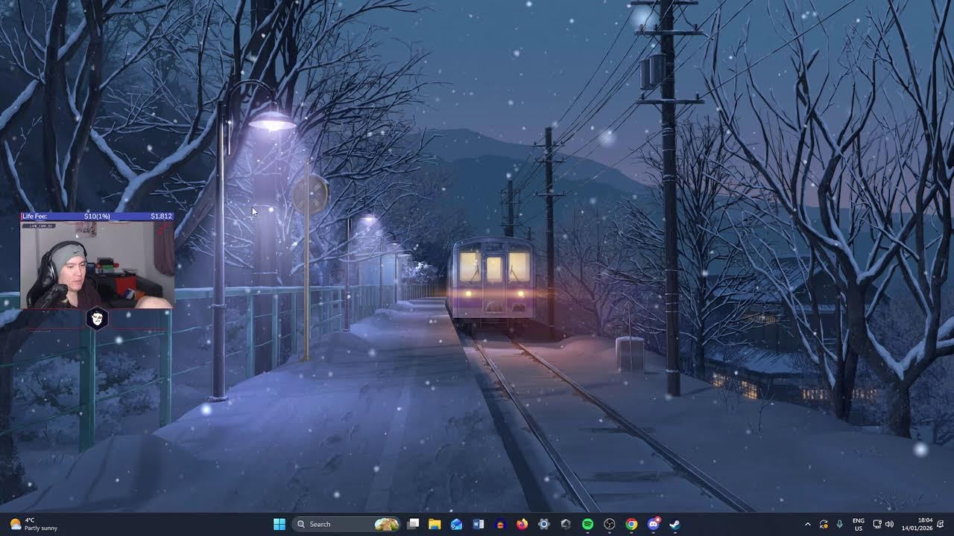
Task: Open Google Chrome from the taskbar
Action: [x=631, y=524]
